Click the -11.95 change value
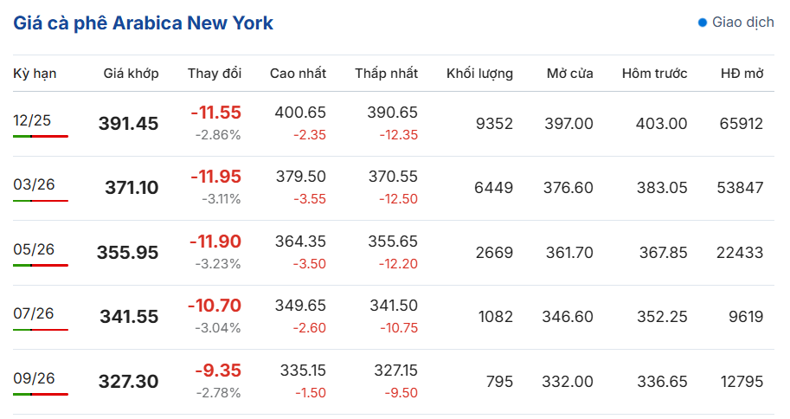Viewport: 790px width, 419px height. tap(215, 177)
